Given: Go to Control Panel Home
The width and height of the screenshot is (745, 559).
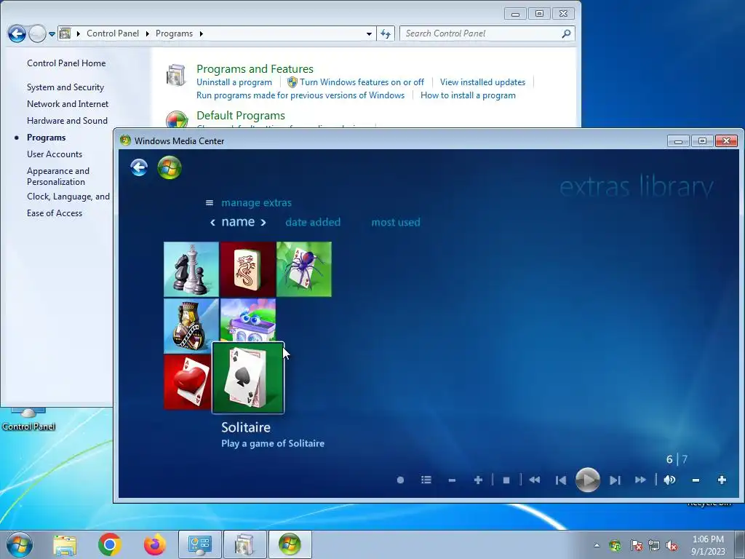Looking at the screenshot, I should pyautogui.click(x=66, y=63).
